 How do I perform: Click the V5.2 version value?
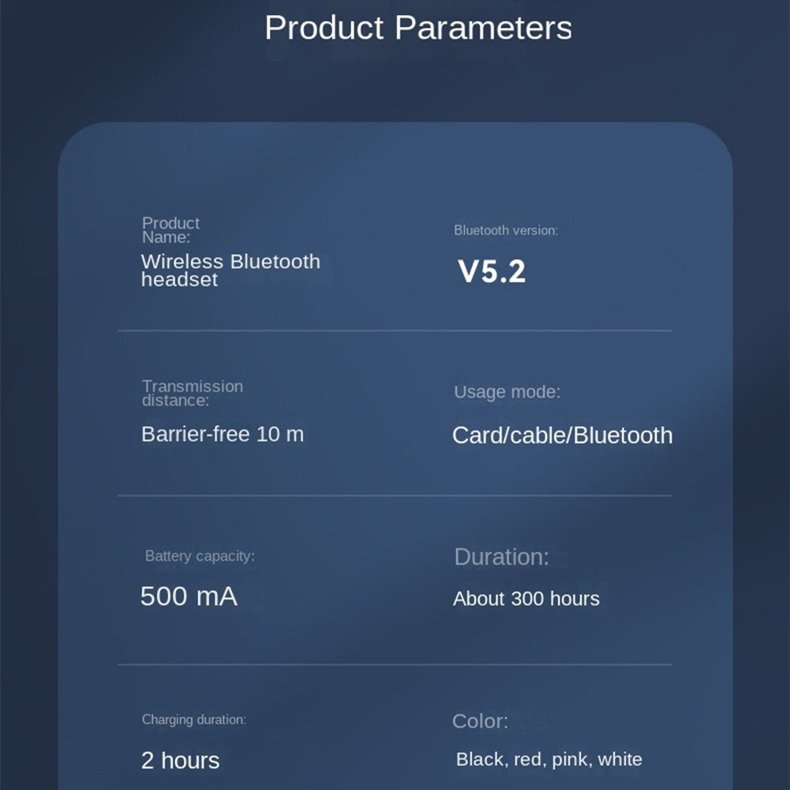(x=492, y=271)
